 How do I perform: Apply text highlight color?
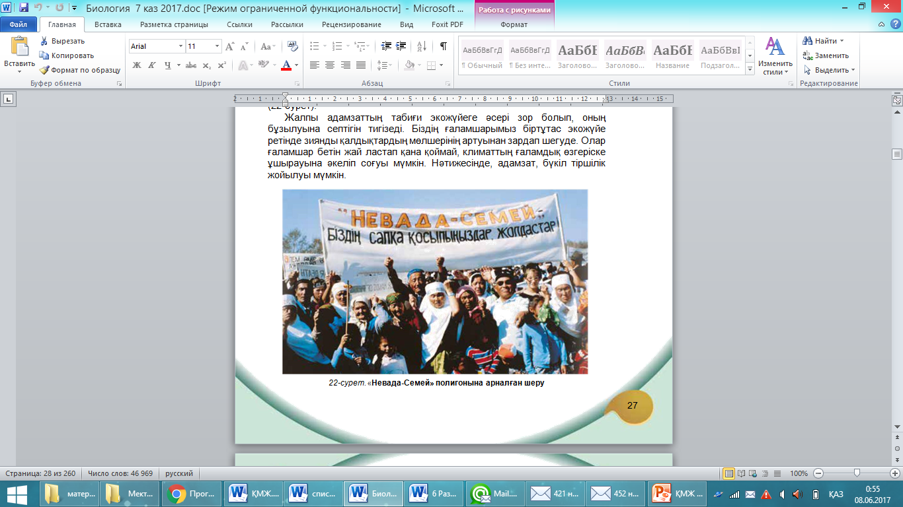coord(263,65)
